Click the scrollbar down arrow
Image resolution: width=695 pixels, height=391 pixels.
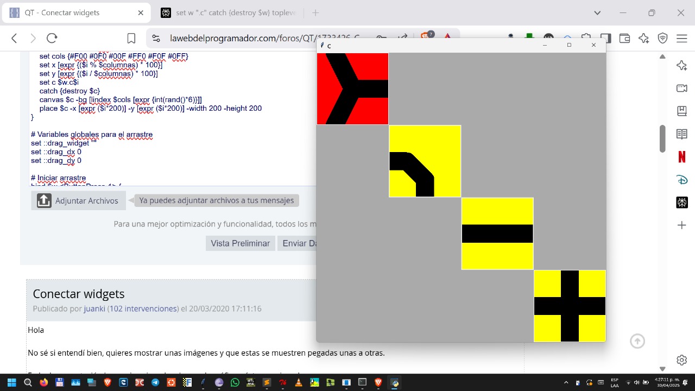(662, 369)
